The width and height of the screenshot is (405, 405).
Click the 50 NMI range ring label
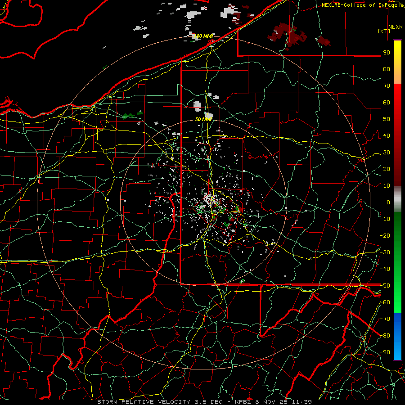click(x=203, y=119)
